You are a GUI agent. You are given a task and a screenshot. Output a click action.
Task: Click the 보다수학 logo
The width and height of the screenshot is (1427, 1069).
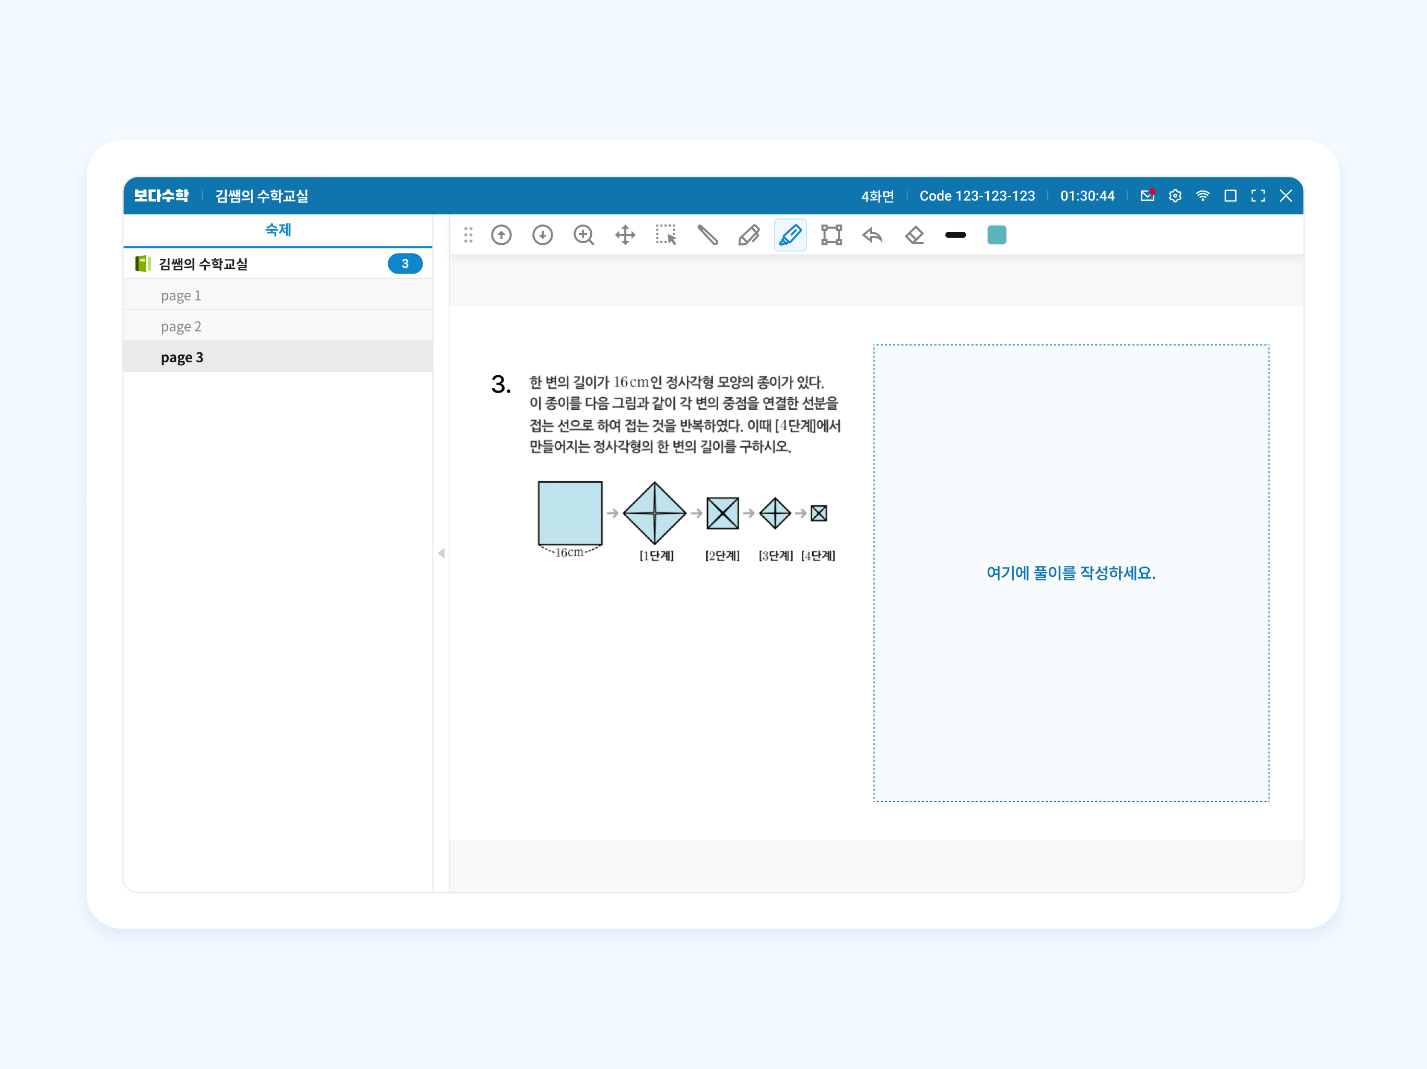[x=161, y=195]
